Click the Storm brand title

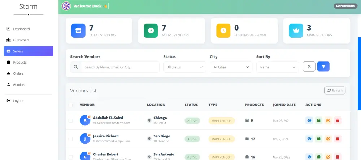[x=29, y=6]
